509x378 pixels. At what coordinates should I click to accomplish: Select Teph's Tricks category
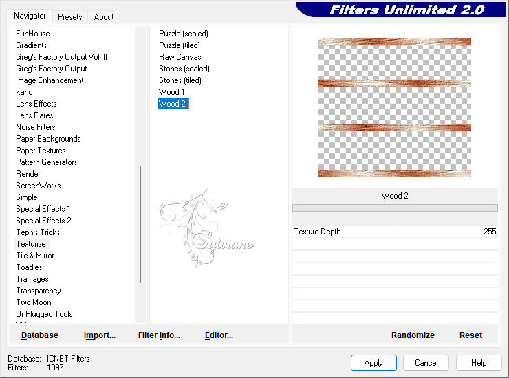(38, 232)
